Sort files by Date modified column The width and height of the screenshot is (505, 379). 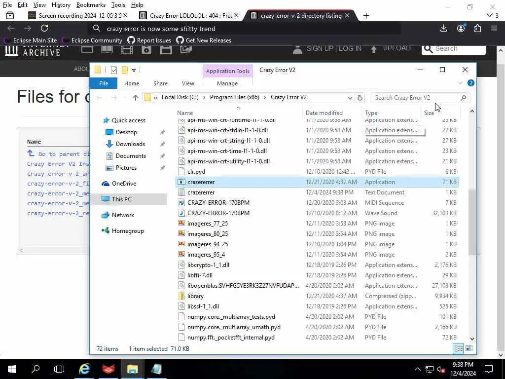[x=324, y=113]
